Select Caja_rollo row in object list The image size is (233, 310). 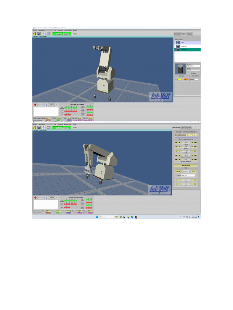(x=187, y=46)
